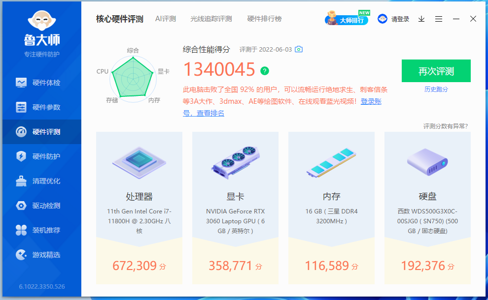The width and height of the screenshot is (488, 300).
Task: Open the 装机推荐 section
Action: point(21,230)
